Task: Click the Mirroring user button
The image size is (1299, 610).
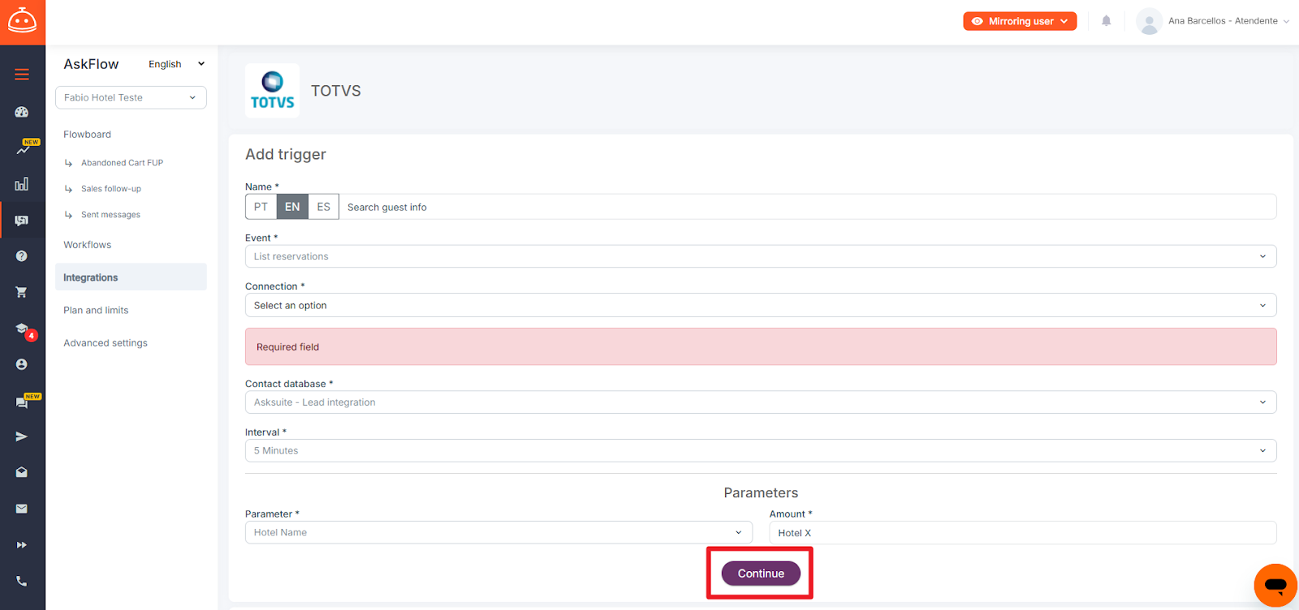Action: 1020,21
